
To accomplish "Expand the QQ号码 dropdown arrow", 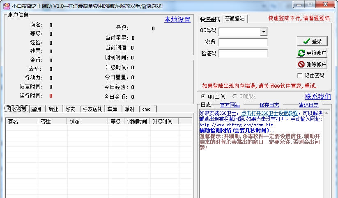I will 263,32.
